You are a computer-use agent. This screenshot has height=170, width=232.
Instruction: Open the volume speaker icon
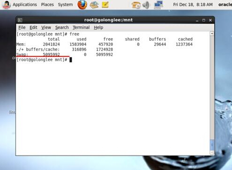tap(146, 5)
